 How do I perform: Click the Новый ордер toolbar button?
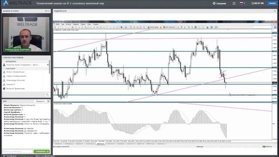point(153,27)
